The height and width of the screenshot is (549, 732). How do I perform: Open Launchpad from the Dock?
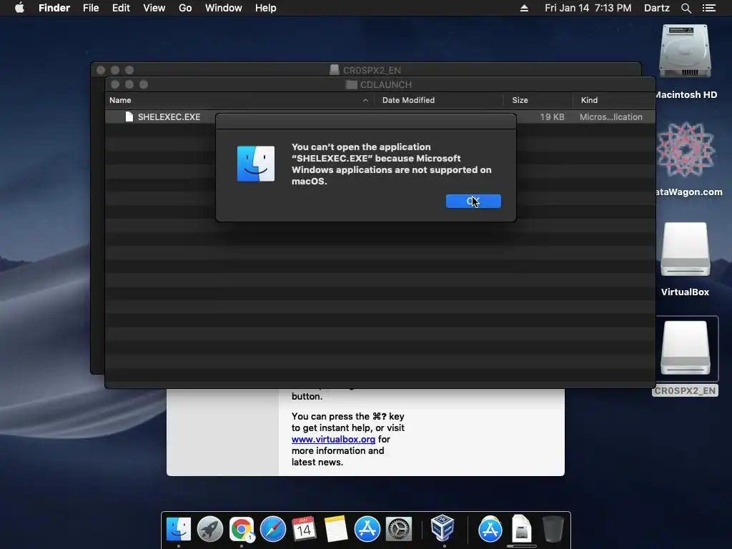pyautogui.click(x=209, y=529)
